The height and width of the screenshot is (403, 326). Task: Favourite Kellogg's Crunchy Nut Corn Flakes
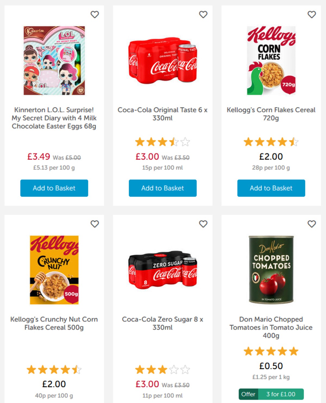[x=95, y=224]
